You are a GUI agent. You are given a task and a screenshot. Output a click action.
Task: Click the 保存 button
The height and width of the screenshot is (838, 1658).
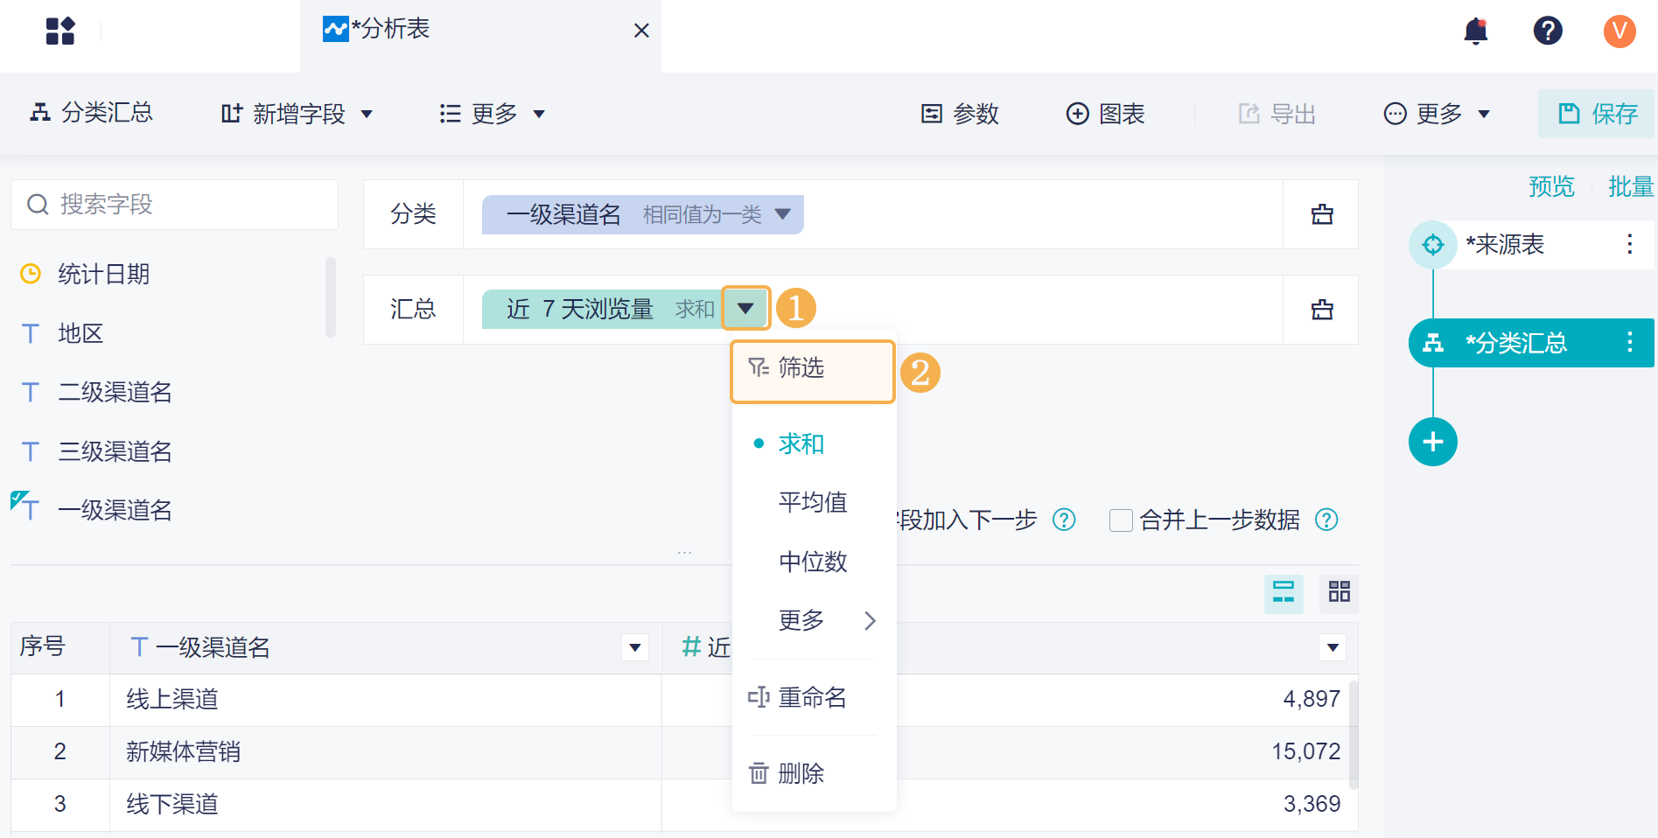click(1597, 114)
